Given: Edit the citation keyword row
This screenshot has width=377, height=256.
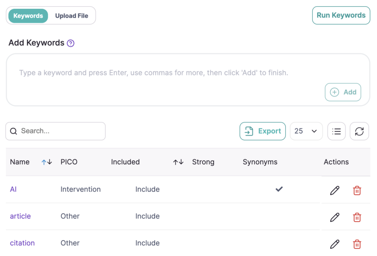Looking at the screenshot, I should coord(335,244).
